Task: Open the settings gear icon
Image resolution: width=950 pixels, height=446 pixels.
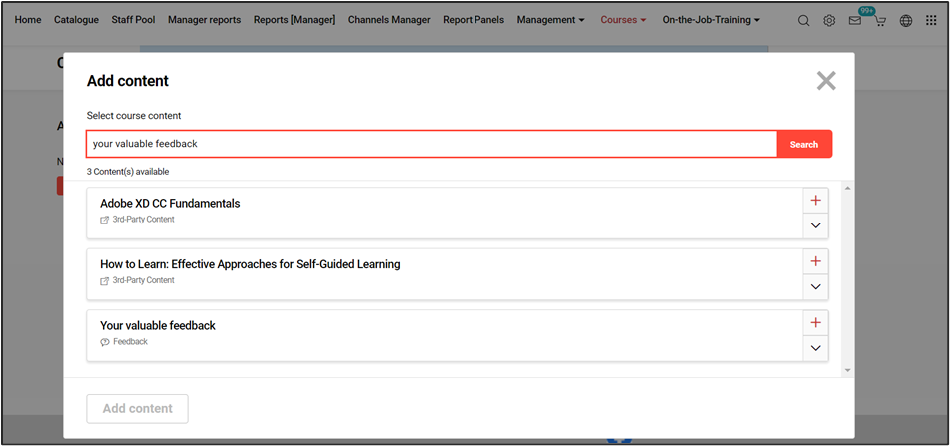Action: (x=829, y=20)
